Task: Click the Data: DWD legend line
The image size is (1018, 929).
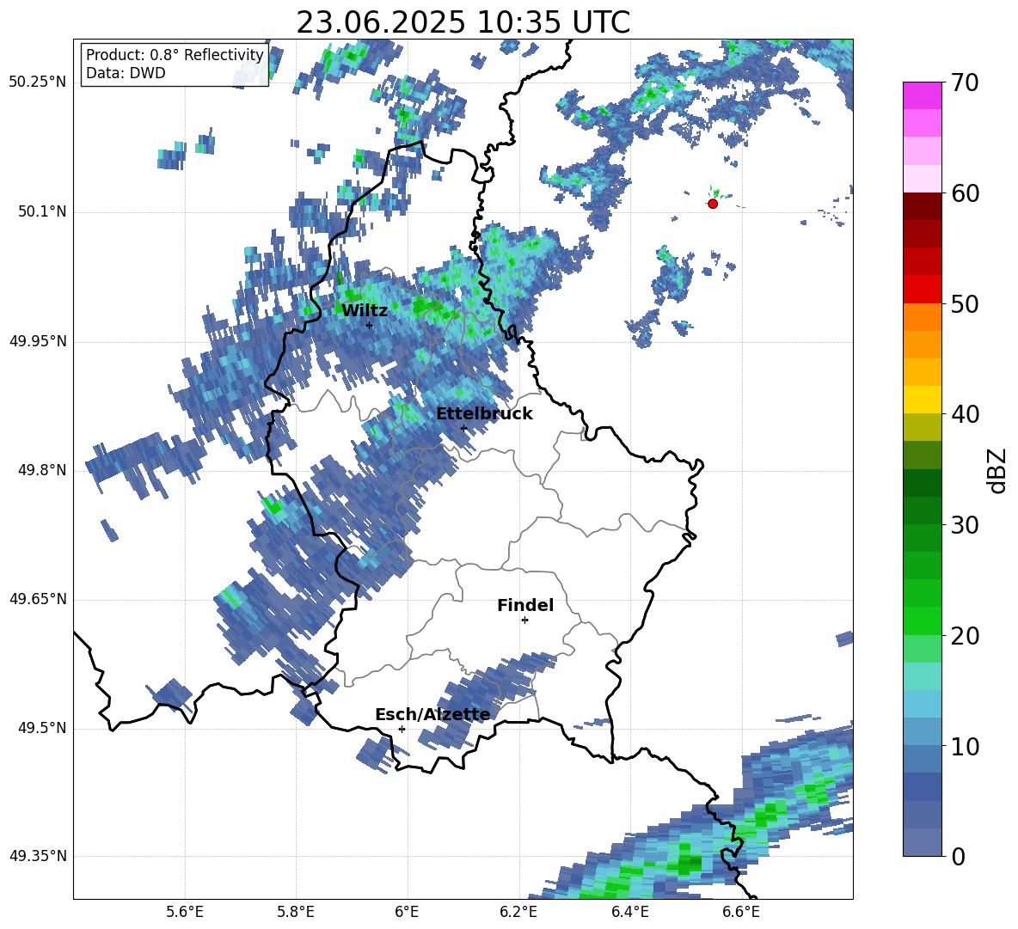Action: [126, 73]
